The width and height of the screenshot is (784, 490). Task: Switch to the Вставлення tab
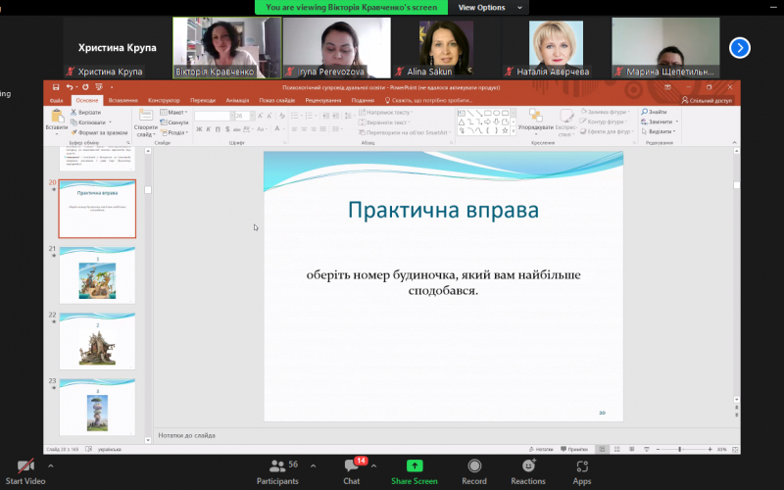pos(122,101)
